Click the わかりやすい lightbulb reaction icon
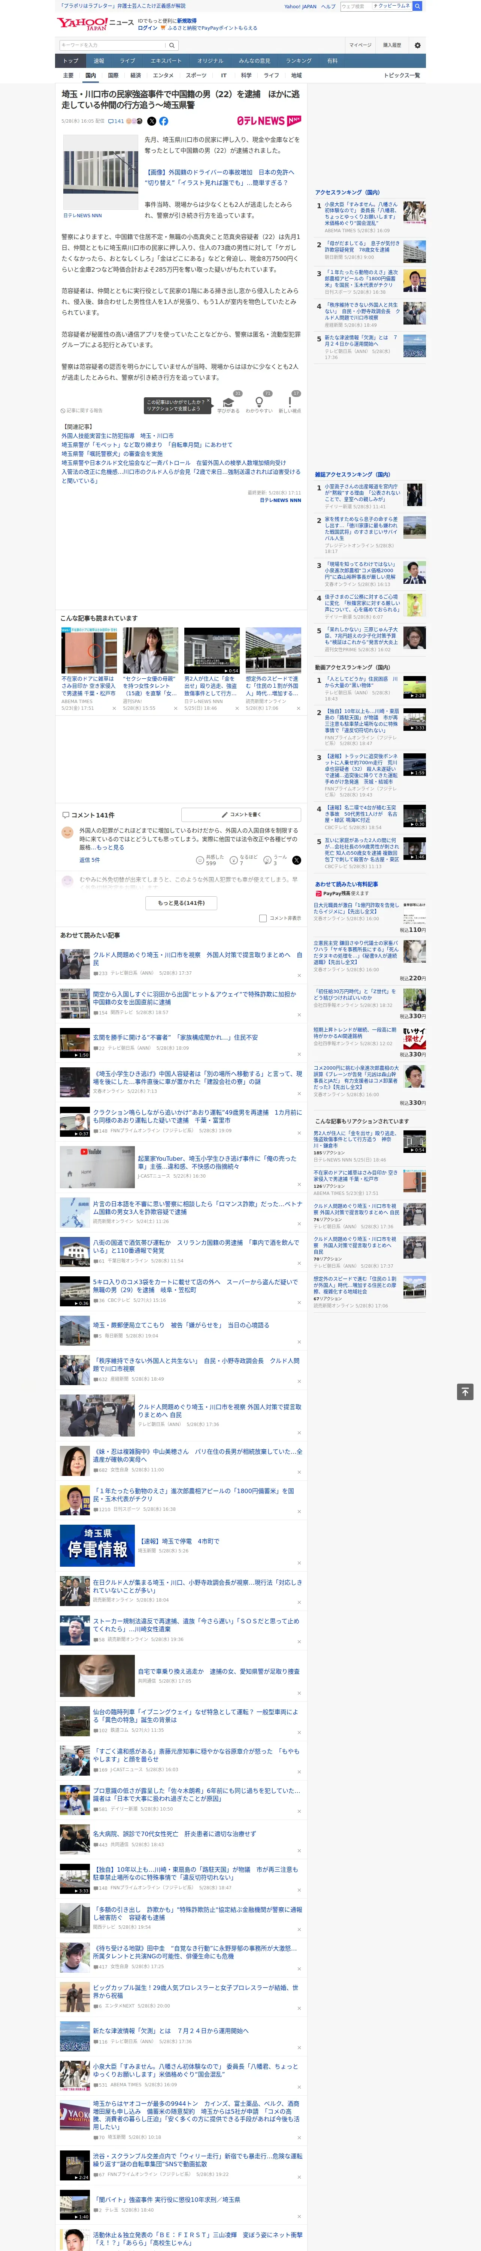The width and height of the screenshot is (481, 2251). click(x=258, y=402)
